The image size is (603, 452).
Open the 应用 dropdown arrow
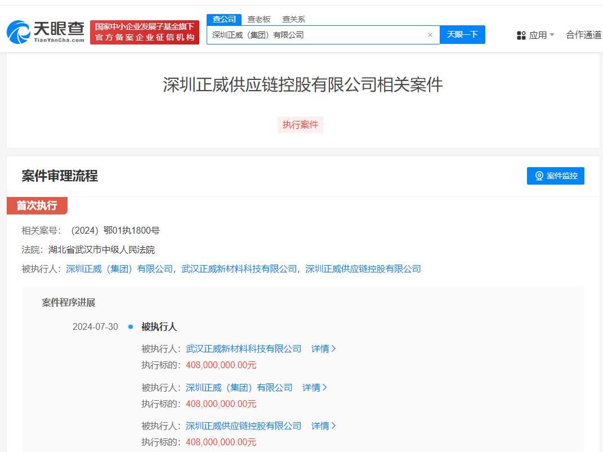coord(553,34)
